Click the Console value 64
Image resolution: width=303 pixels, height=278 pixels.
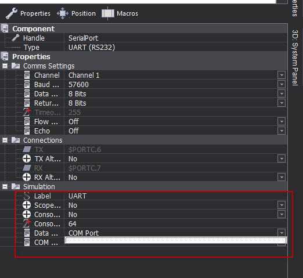click(73, 224)
